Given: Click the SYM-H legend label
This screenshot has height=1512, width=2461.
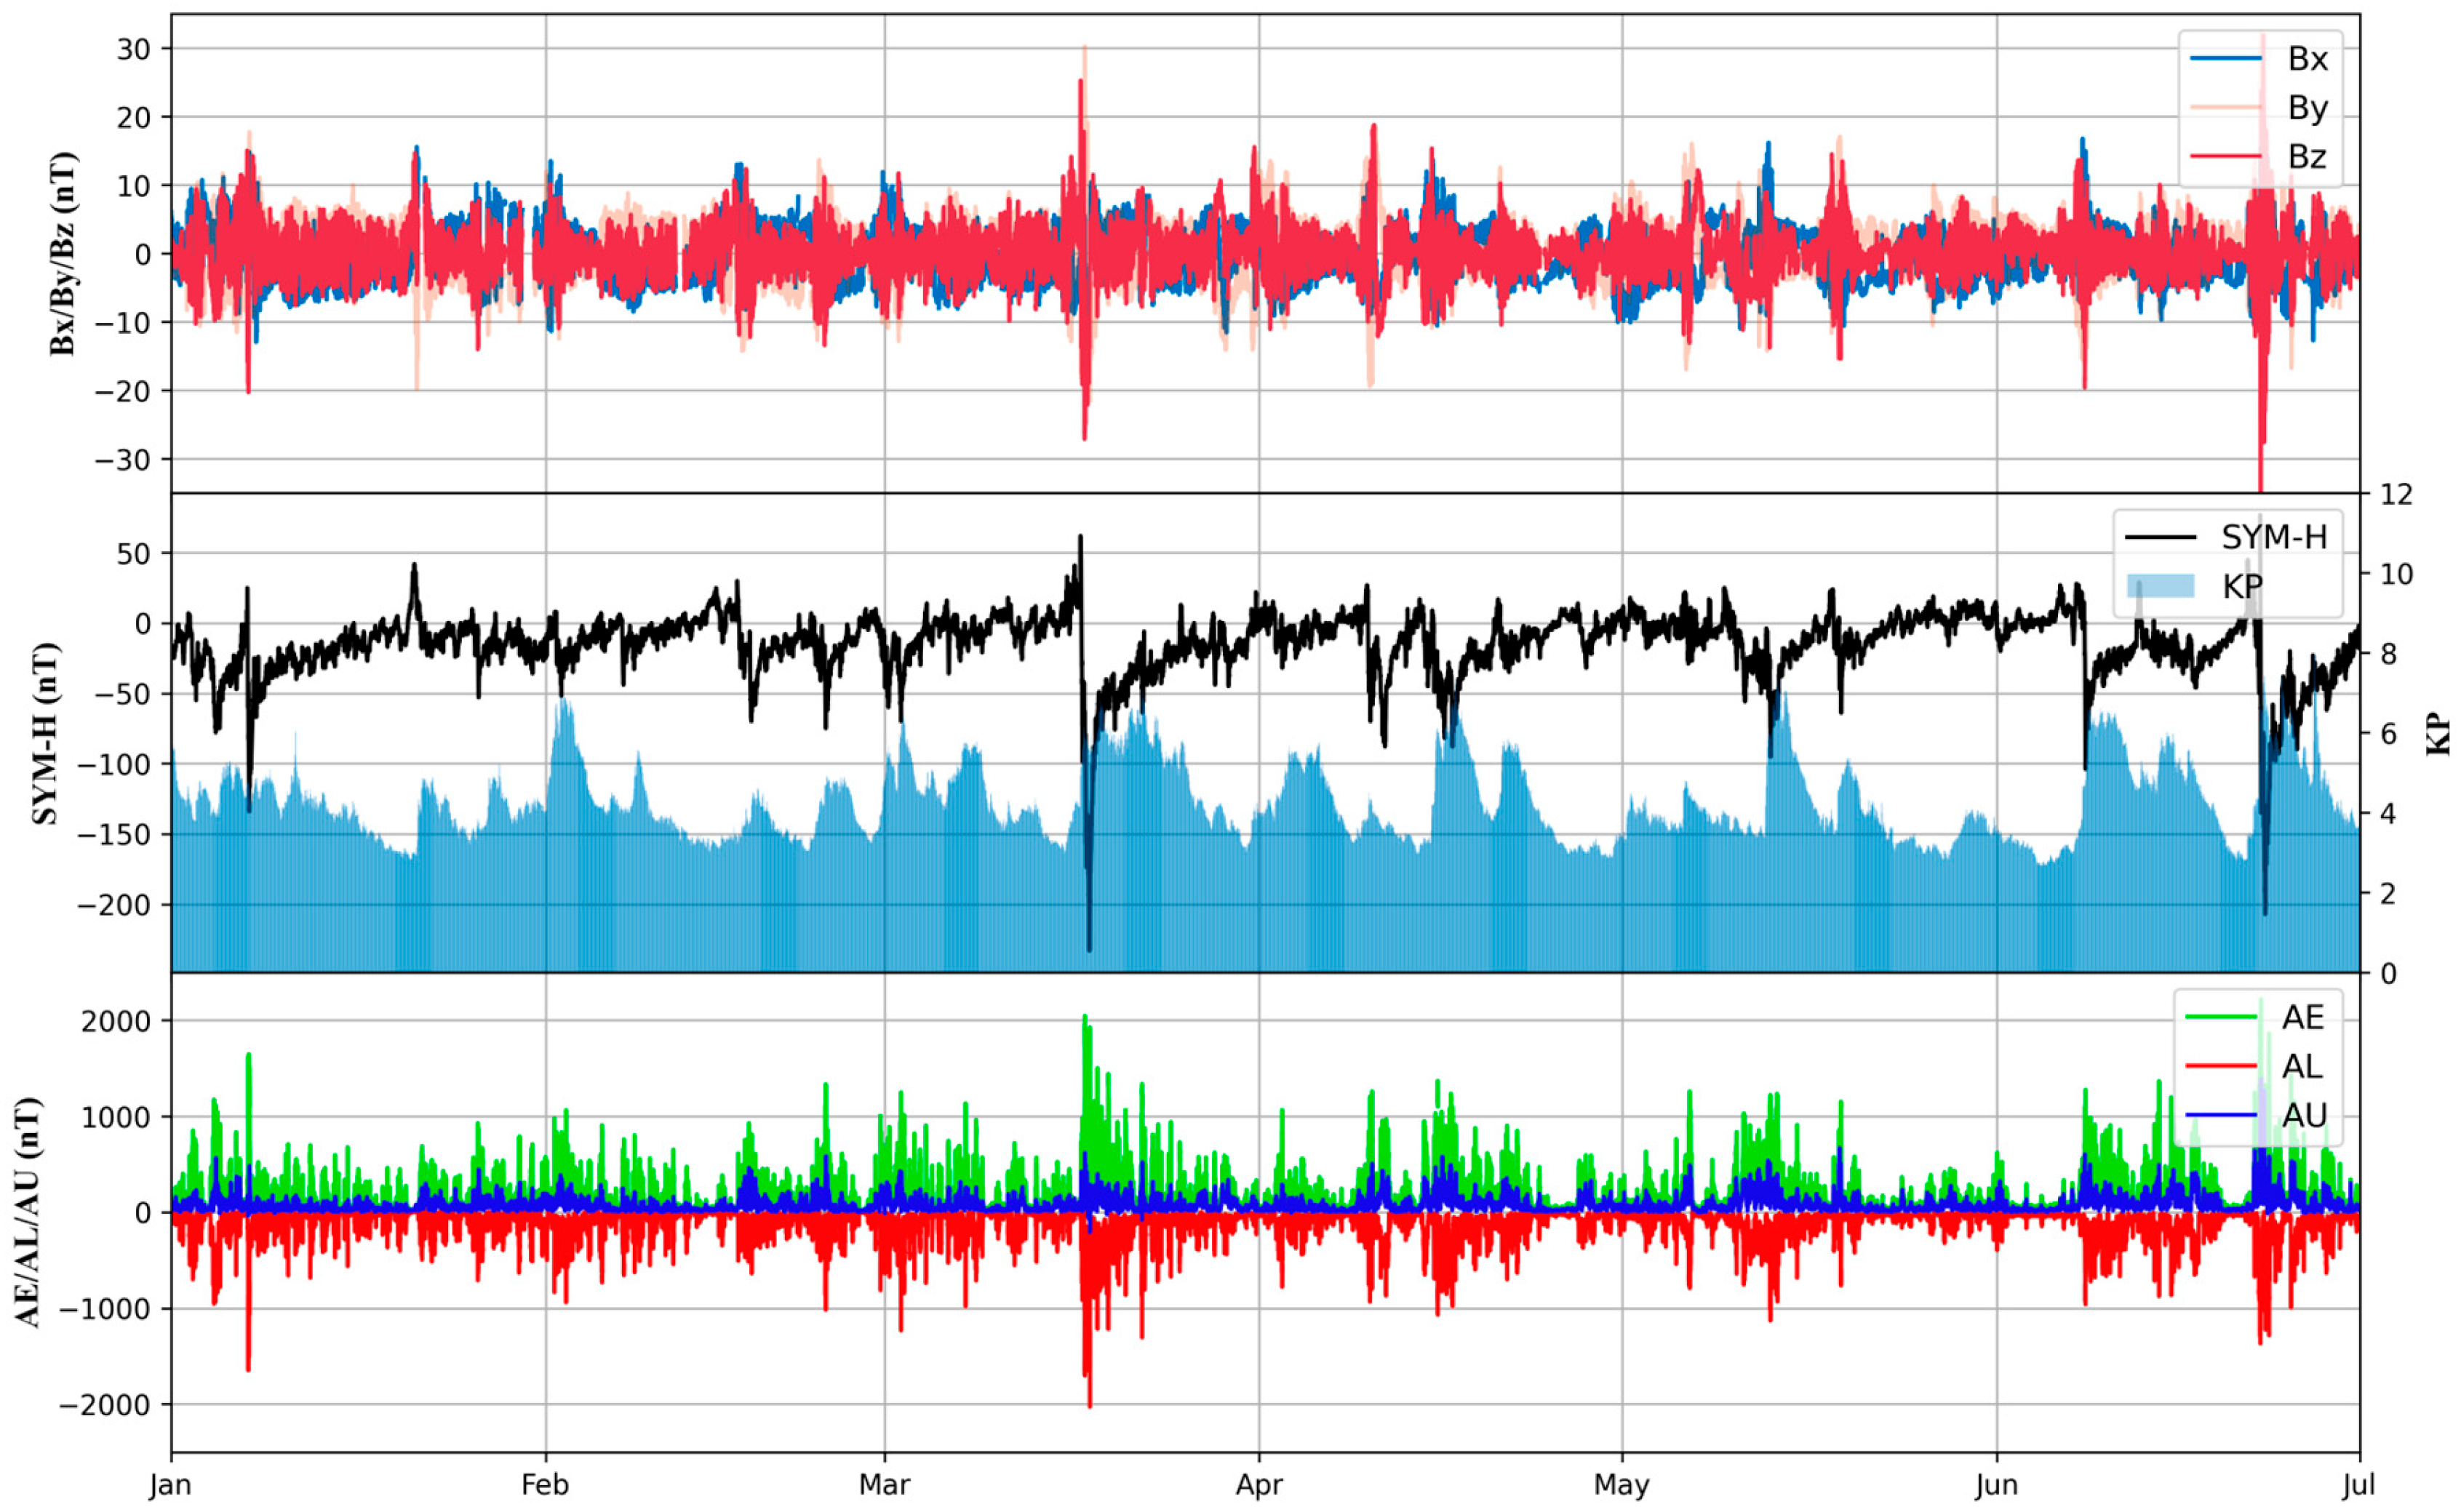Looking at the screenshot, I should click(2274, 538).
